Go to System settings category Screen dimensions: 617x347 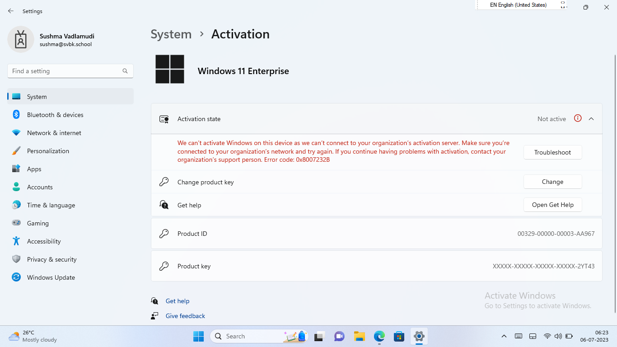point(70,97)
